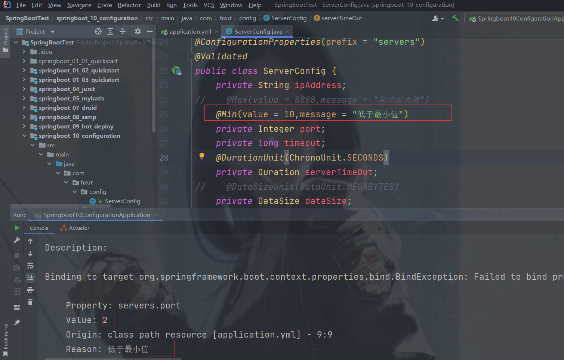Image resolution: width=564 pixels, height=360 pixels.
Task: Select the Console tab
Action: (x=39, y=228)
